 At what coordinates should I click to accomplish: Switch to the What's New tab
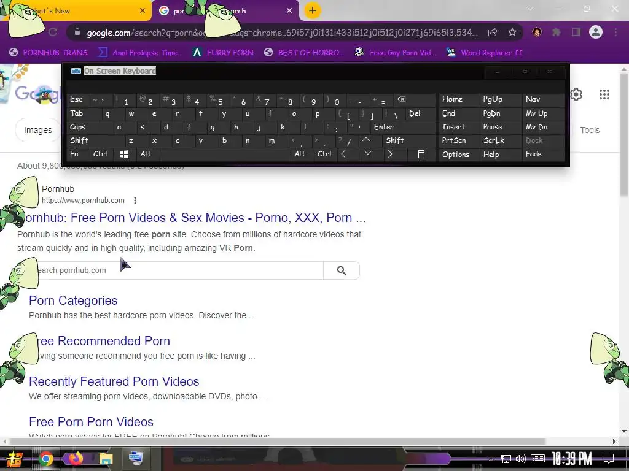pos(76,11)
